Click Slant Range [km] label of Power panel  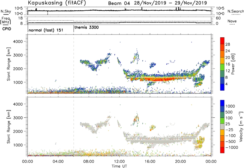(x=9, y=64)
